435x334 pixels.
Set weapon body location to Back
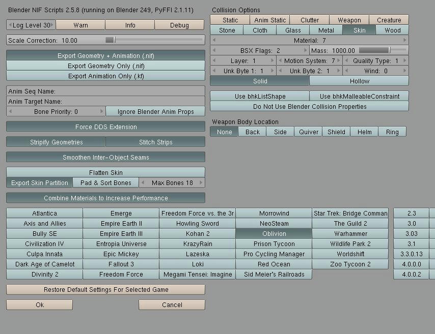pyautogui.click(x=253, y=132)
